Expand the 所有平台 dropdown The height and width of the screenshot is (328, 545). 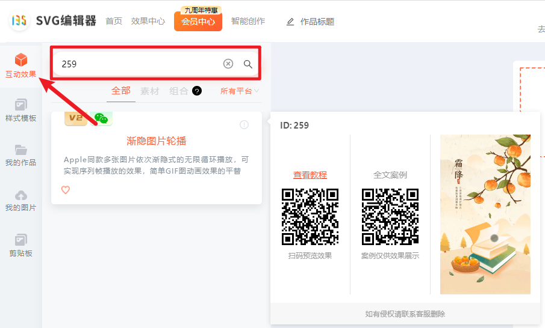[240, 91]
